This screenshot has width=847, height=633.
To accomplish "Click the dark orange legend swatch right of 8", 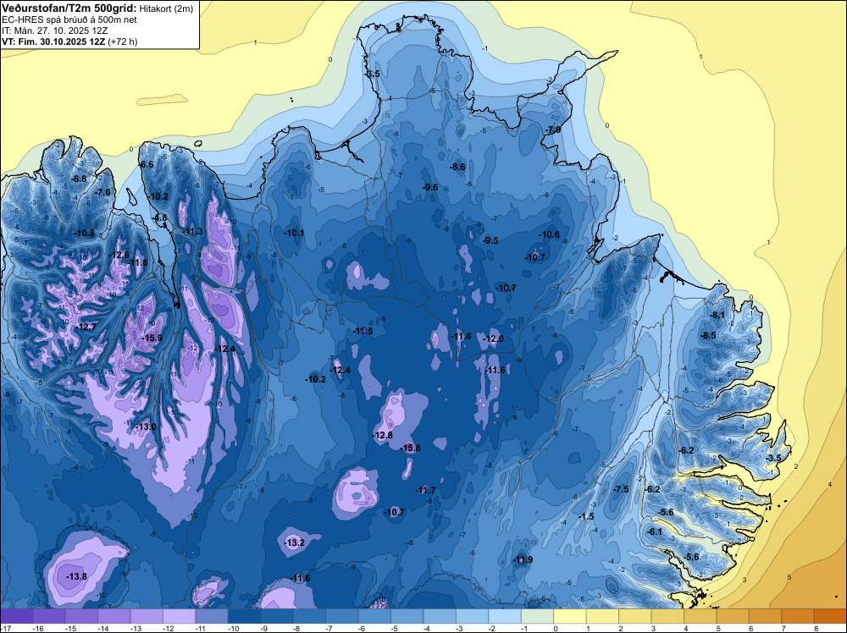I will [830, 616].
